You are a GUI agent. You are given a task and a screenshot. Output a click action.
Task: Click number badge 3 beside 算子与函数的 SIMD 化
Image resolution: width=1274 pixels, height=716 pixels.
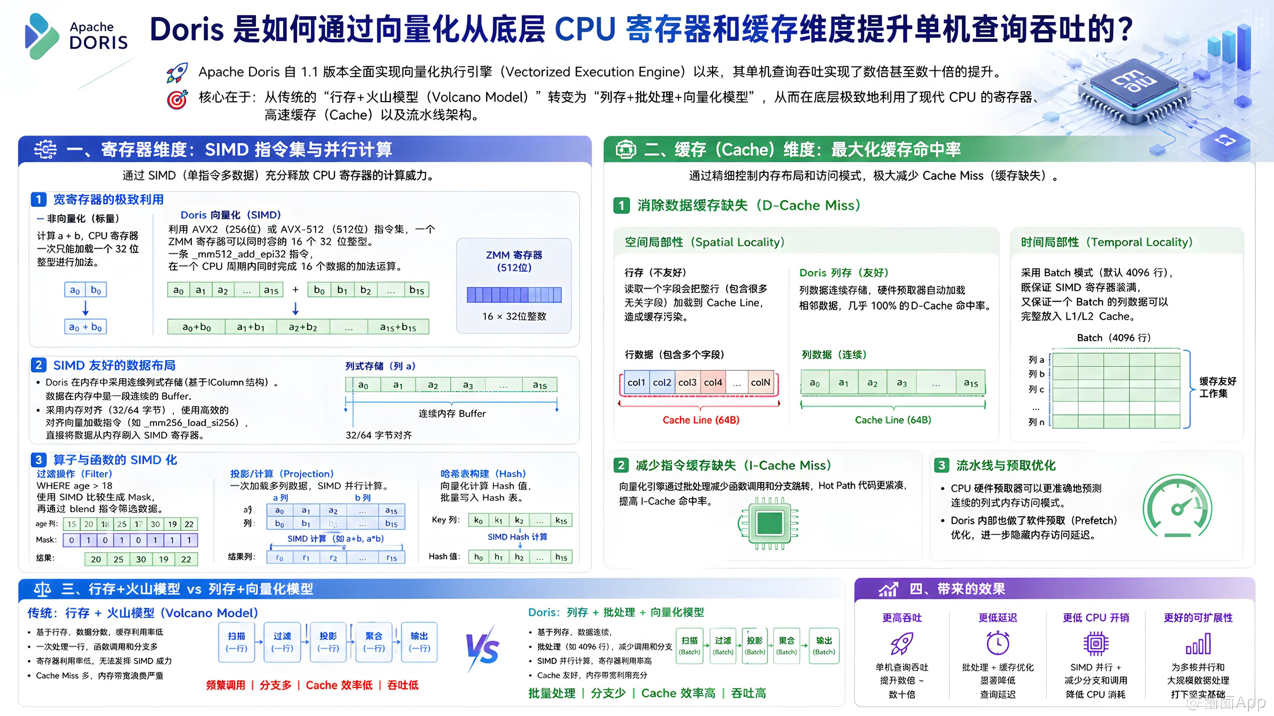click(38, 460)
